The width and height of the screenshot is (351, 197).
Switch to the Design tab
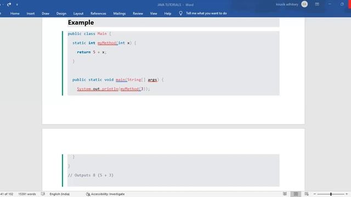coord(61,13)
